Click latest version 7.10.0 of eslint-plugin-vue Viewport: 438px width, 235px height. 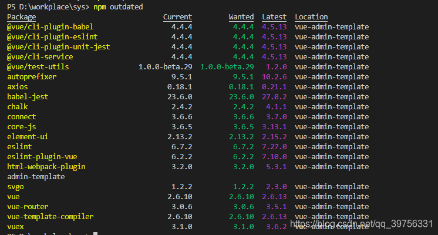point(274,157)
